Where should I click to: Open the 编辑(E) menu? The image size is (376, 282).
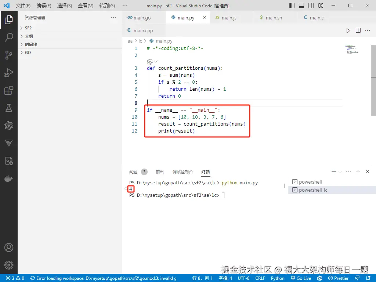44,6
